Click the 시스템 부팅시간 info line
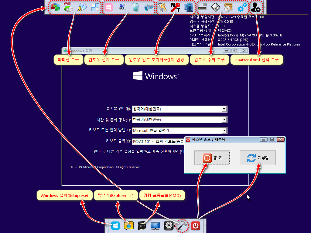Image resolution: width=311 pixels, height=233 pixels. [227, 17]
